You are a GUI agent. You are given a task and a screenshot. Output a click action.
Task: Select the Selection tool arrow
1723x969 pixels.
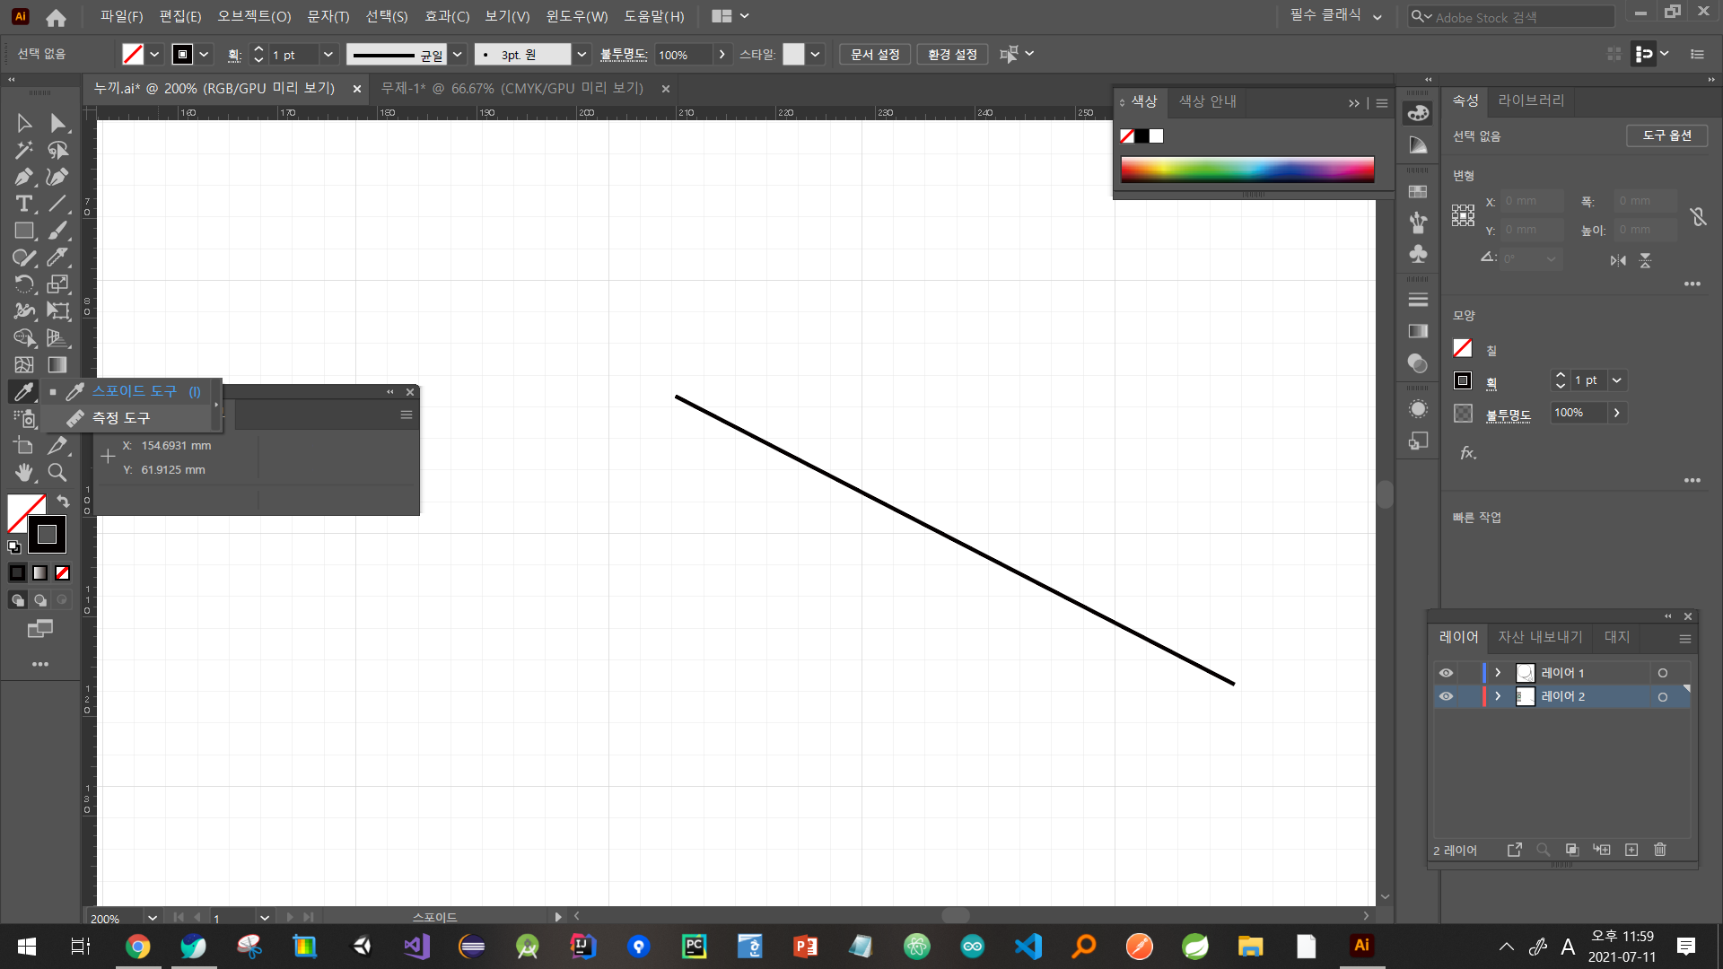click(24, 123)
